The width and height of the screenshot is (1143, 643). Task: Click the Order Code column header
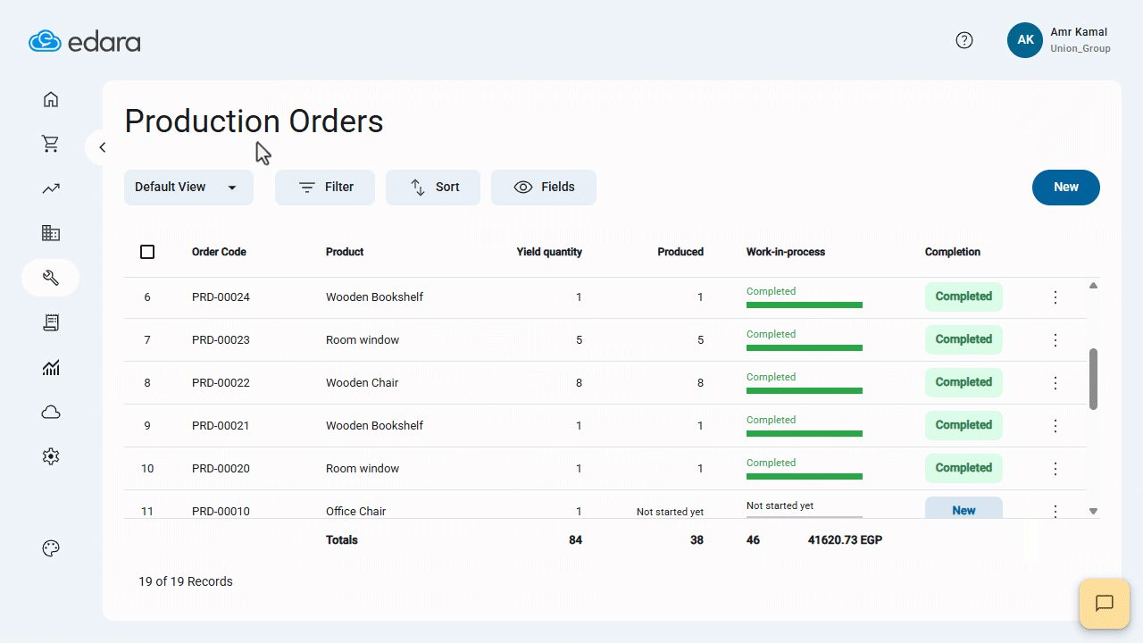[x=219, y=252]
